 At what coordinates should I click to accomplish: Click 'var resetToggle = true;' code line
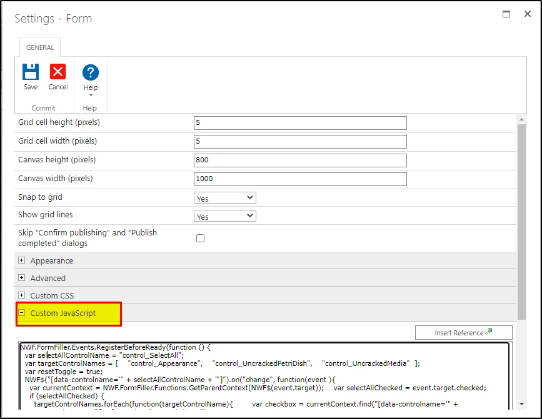64,372
